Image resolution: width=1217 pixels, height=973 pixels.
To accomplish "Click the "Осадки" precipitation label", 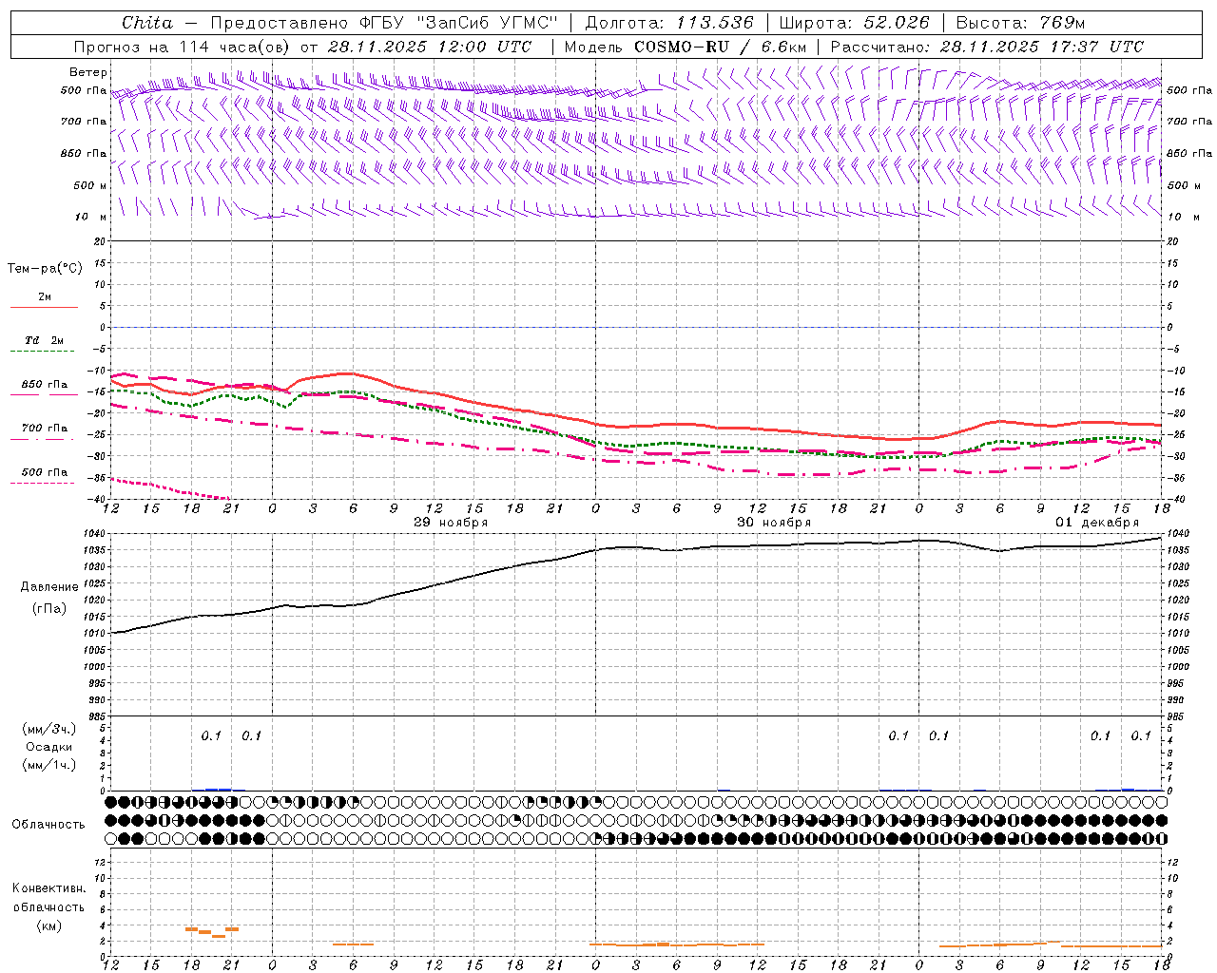I will click(x=49, y=747).
